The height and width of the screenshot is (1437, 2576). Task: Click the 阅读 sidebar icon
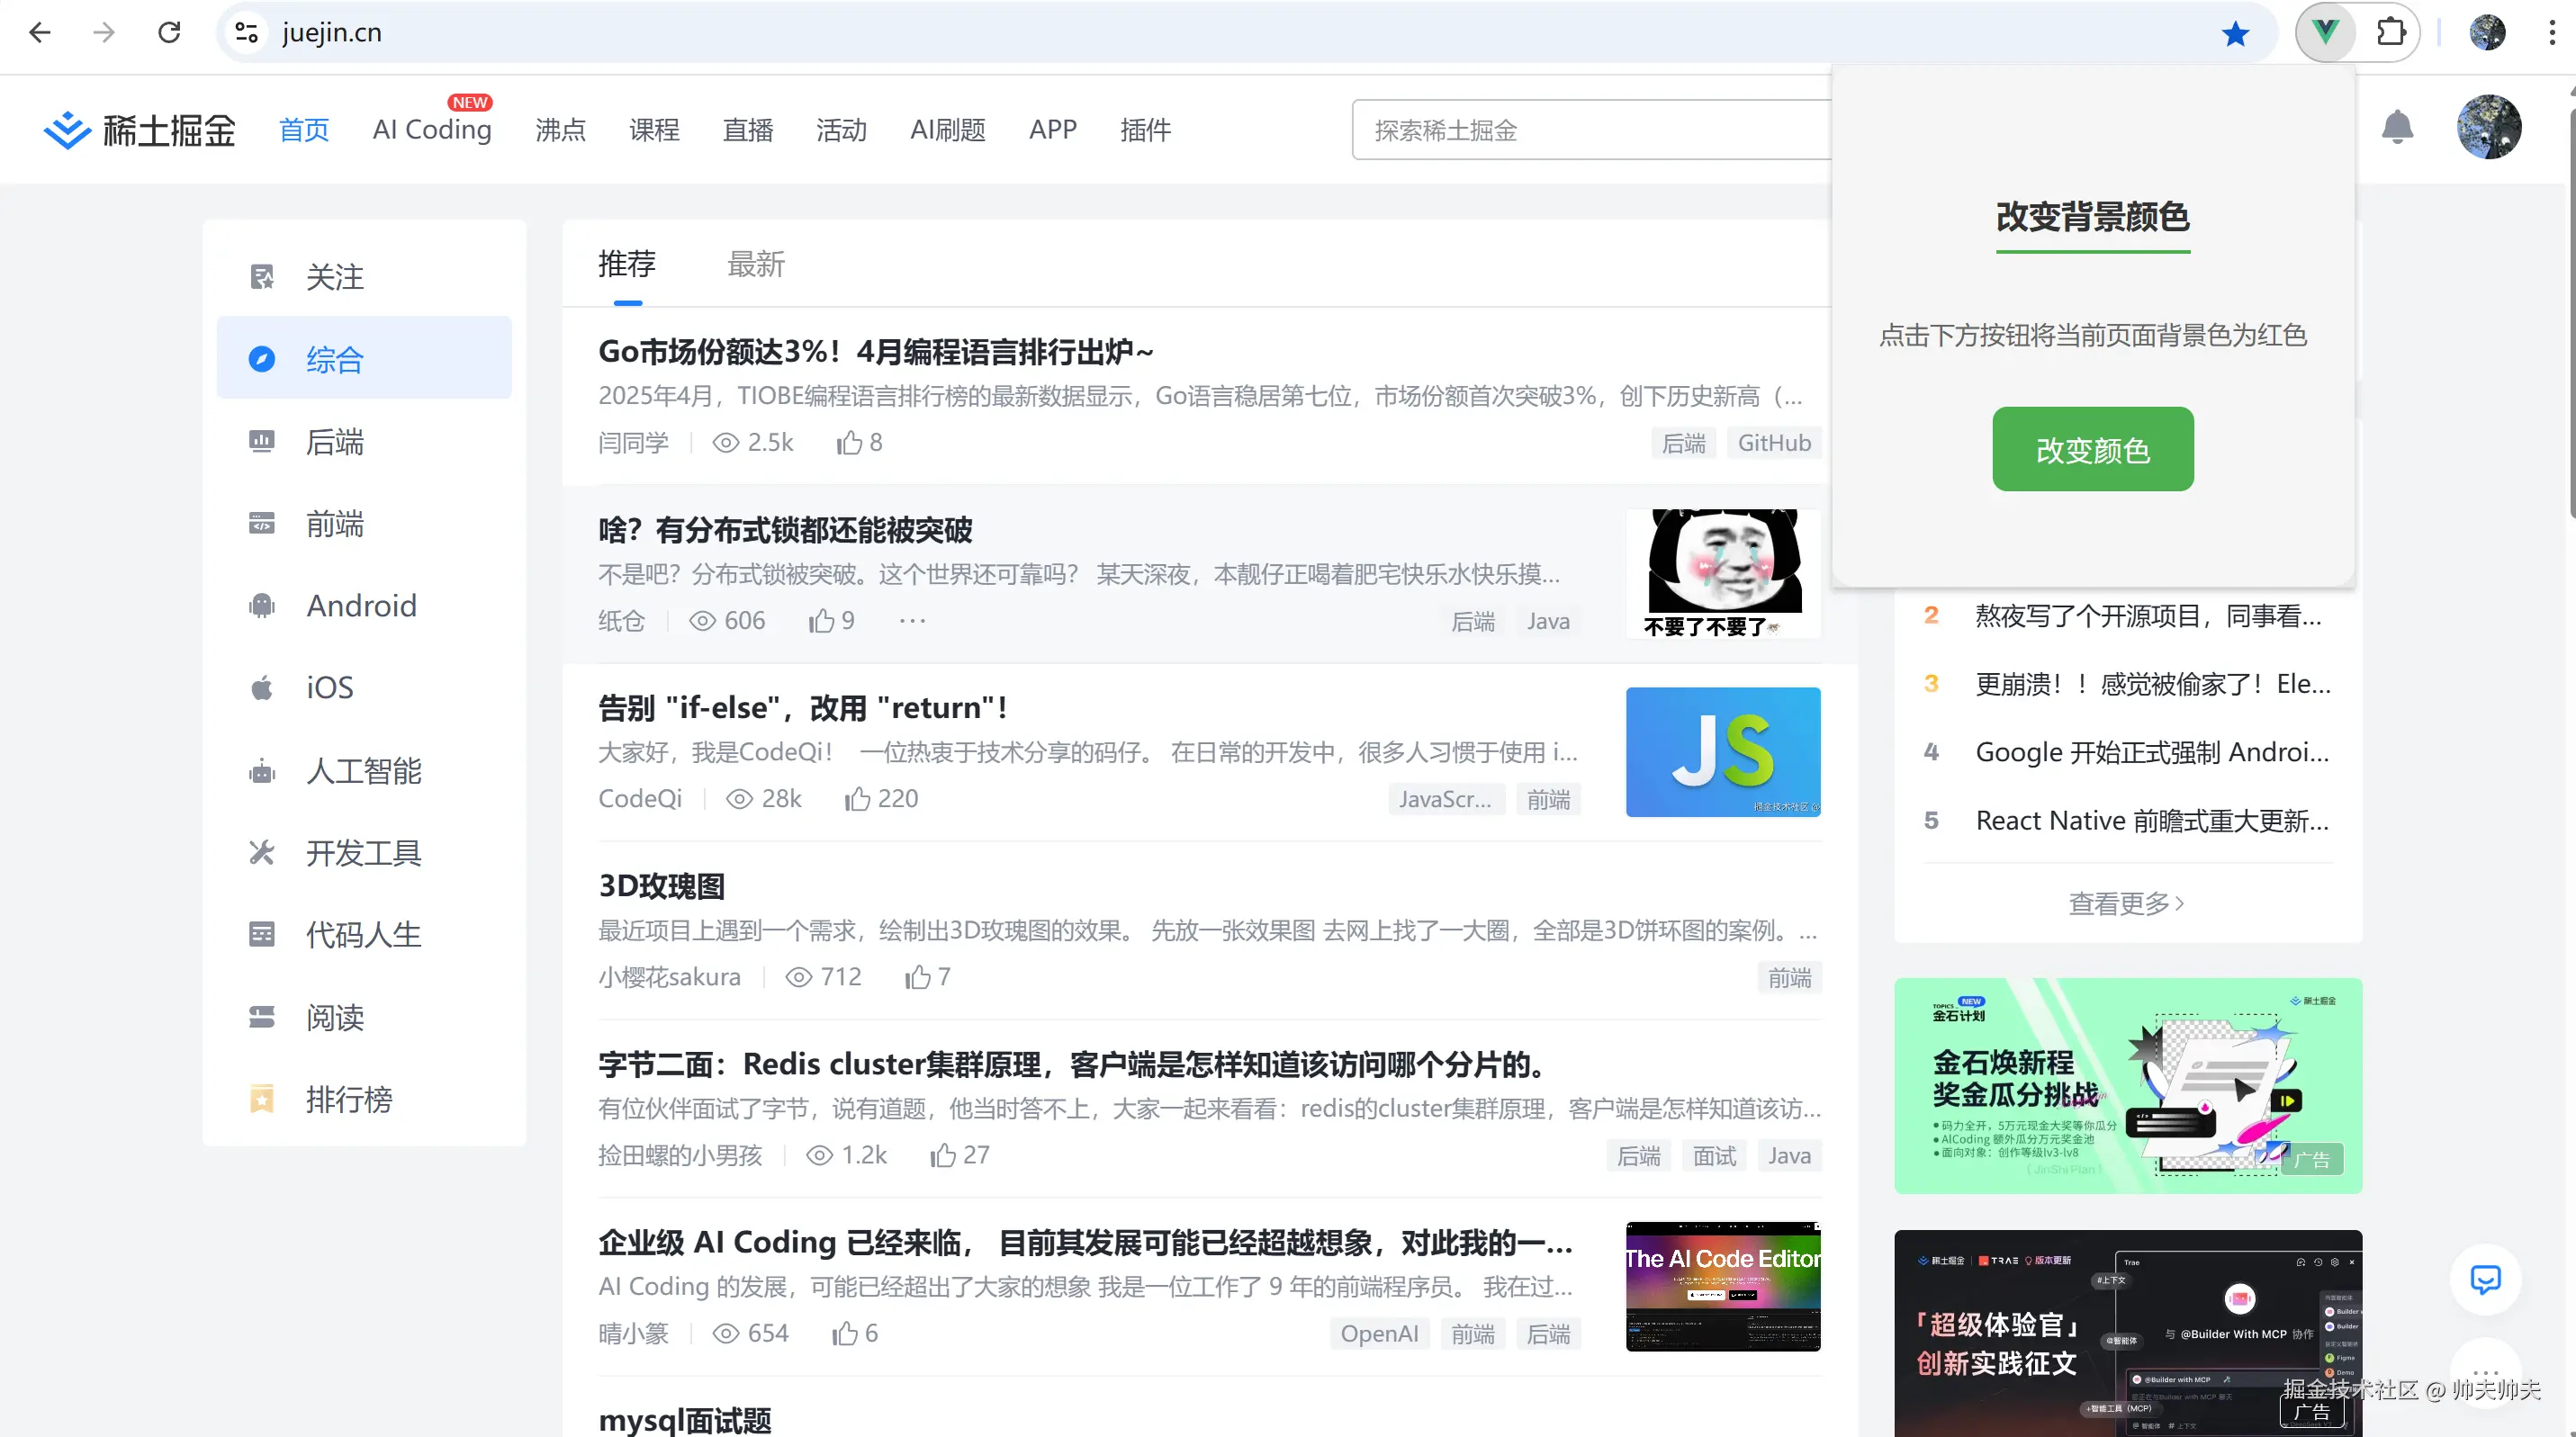click(262, 1017)
